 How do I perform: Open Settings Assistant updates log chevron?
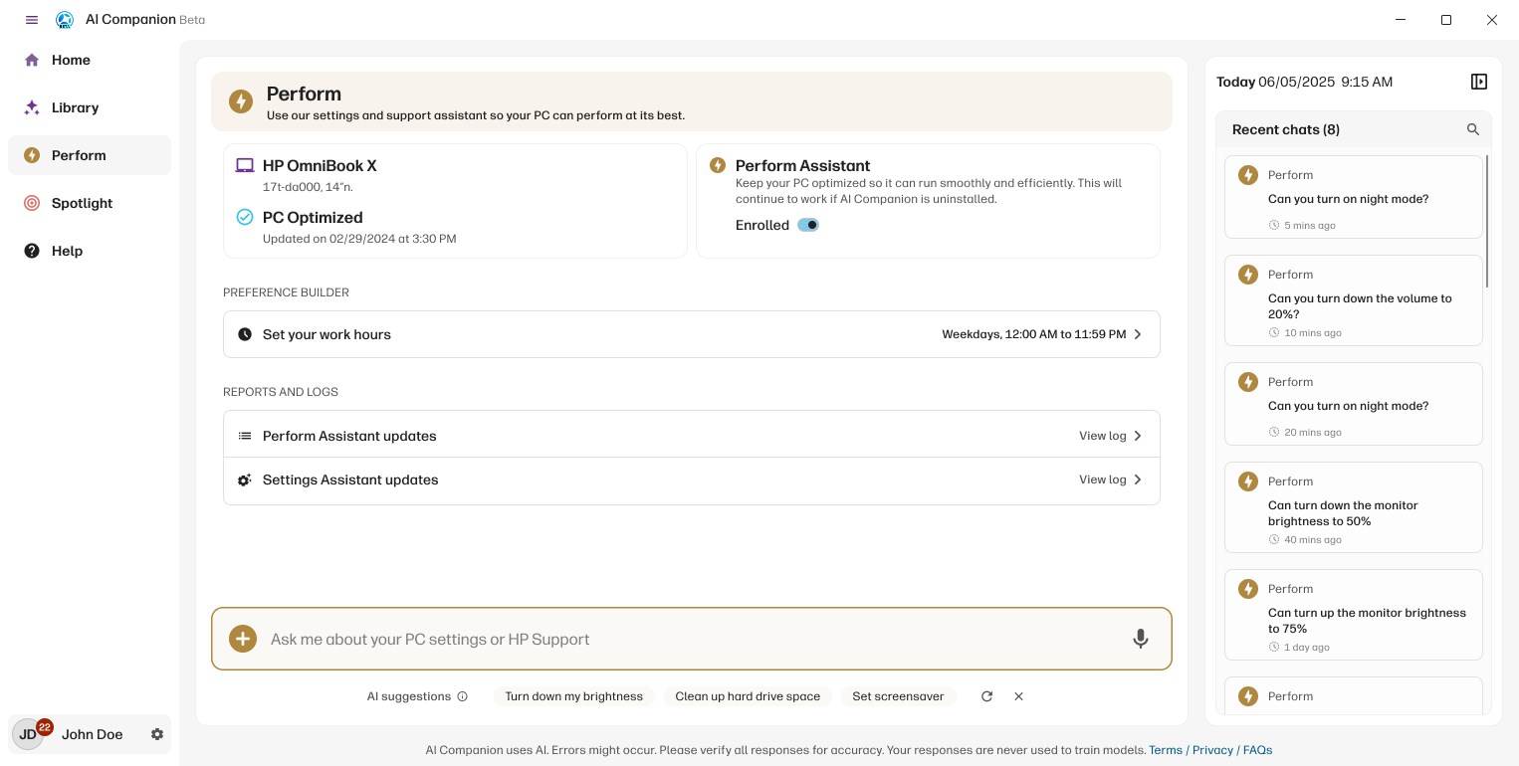[x=1138, y=479]
